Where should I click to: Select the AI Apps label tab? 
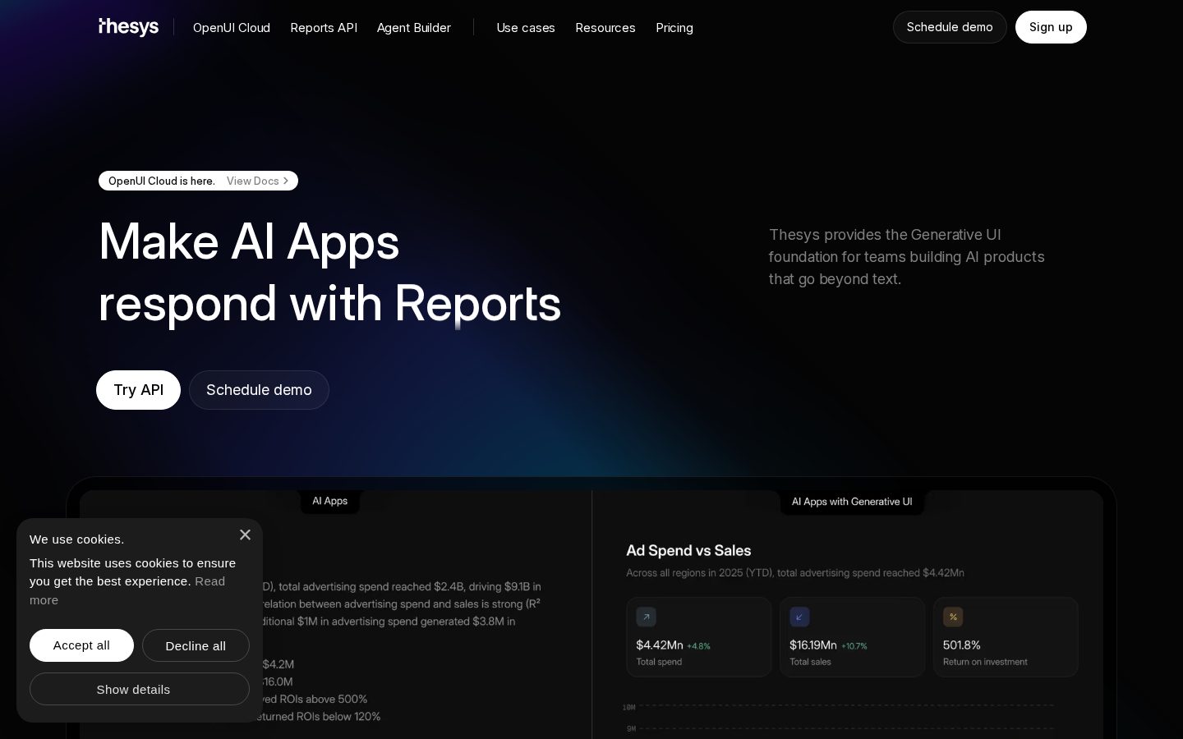pos(329,501)
